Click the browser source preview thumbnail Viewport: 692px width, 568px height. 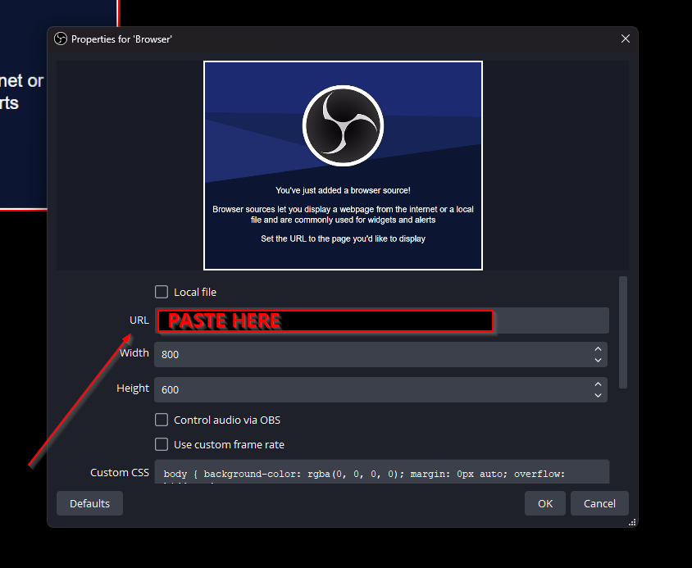[343, 165]
